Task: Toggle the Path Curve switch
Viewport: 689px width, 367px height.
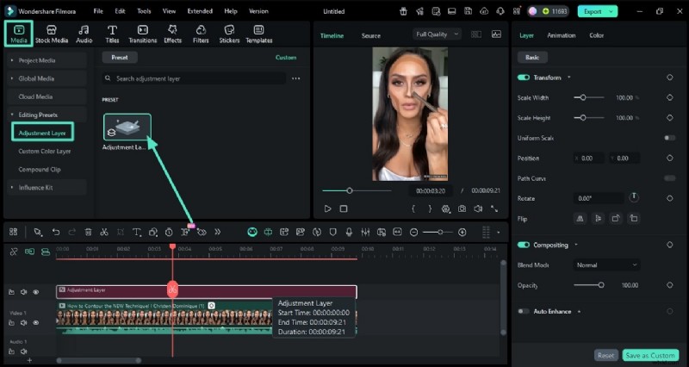Action: click(670, 178)
